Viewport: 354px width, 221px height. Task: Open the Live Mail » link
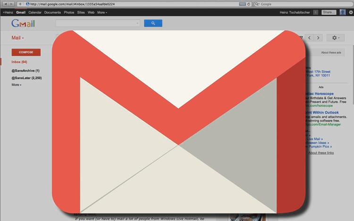click(x=314, y=139)
